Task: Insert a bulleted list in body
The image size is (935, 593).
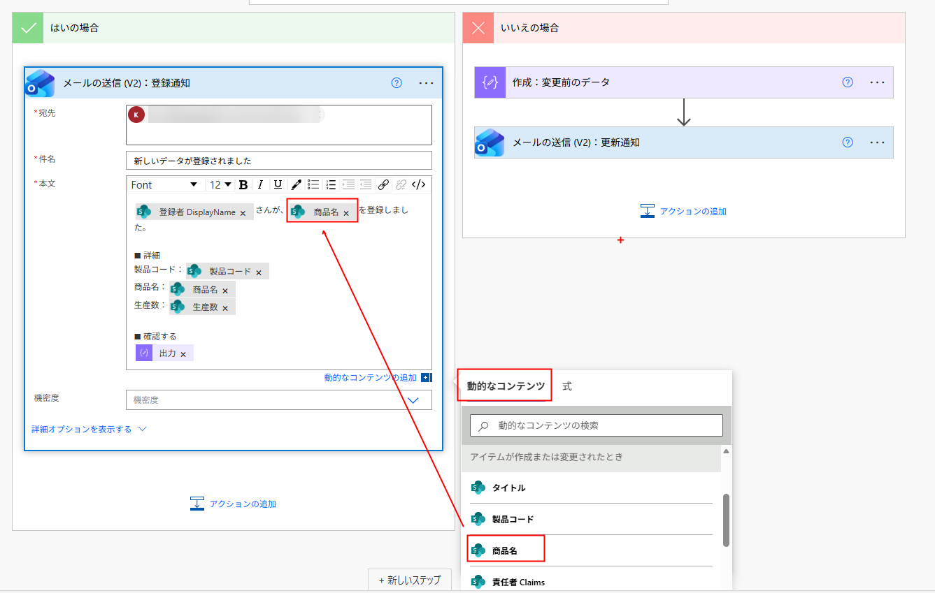Action: (x=313, y=185)
